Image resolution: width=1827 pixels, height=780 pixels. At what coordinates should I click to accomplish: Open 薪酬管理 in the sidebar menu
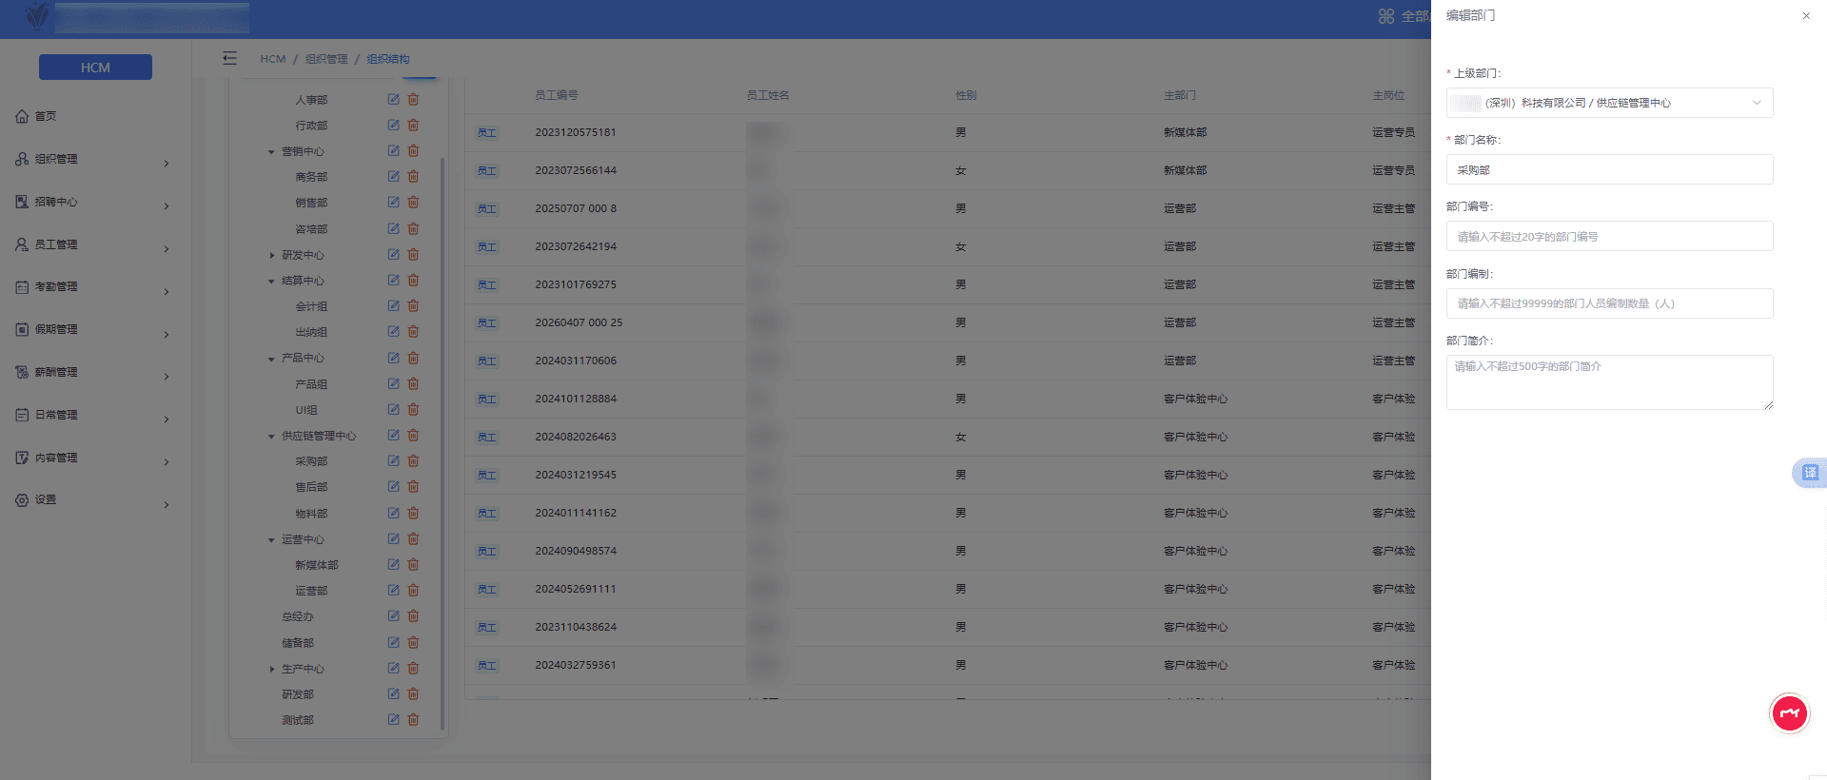(92, 373)
